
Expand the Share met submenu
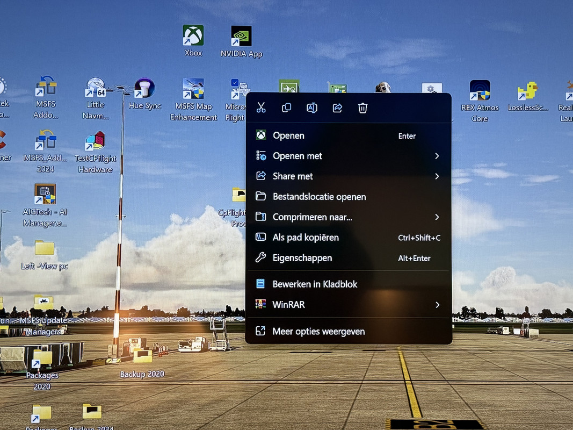pos(349,176)
